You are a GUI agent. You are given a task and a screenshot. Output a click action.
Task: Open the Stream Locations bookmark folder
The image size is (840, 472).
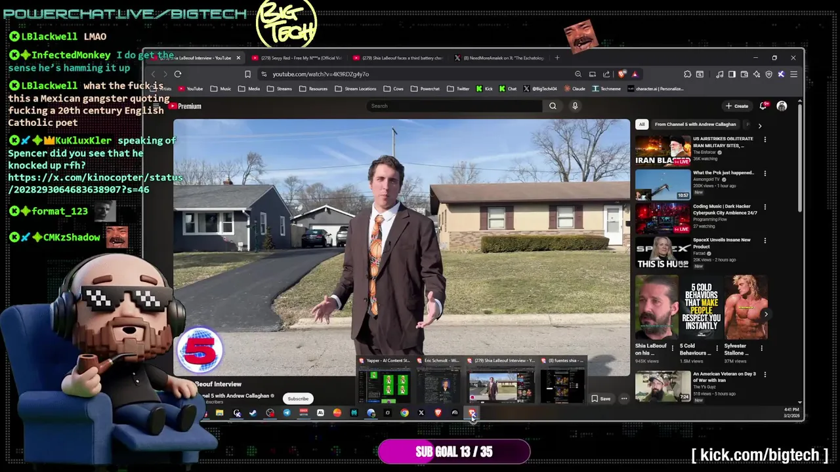[x=356, y=88]
